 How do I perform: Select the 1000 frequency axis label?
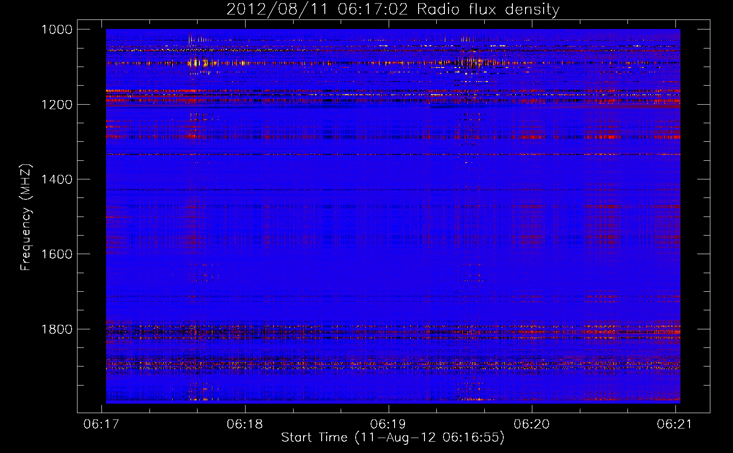(57, 29)
